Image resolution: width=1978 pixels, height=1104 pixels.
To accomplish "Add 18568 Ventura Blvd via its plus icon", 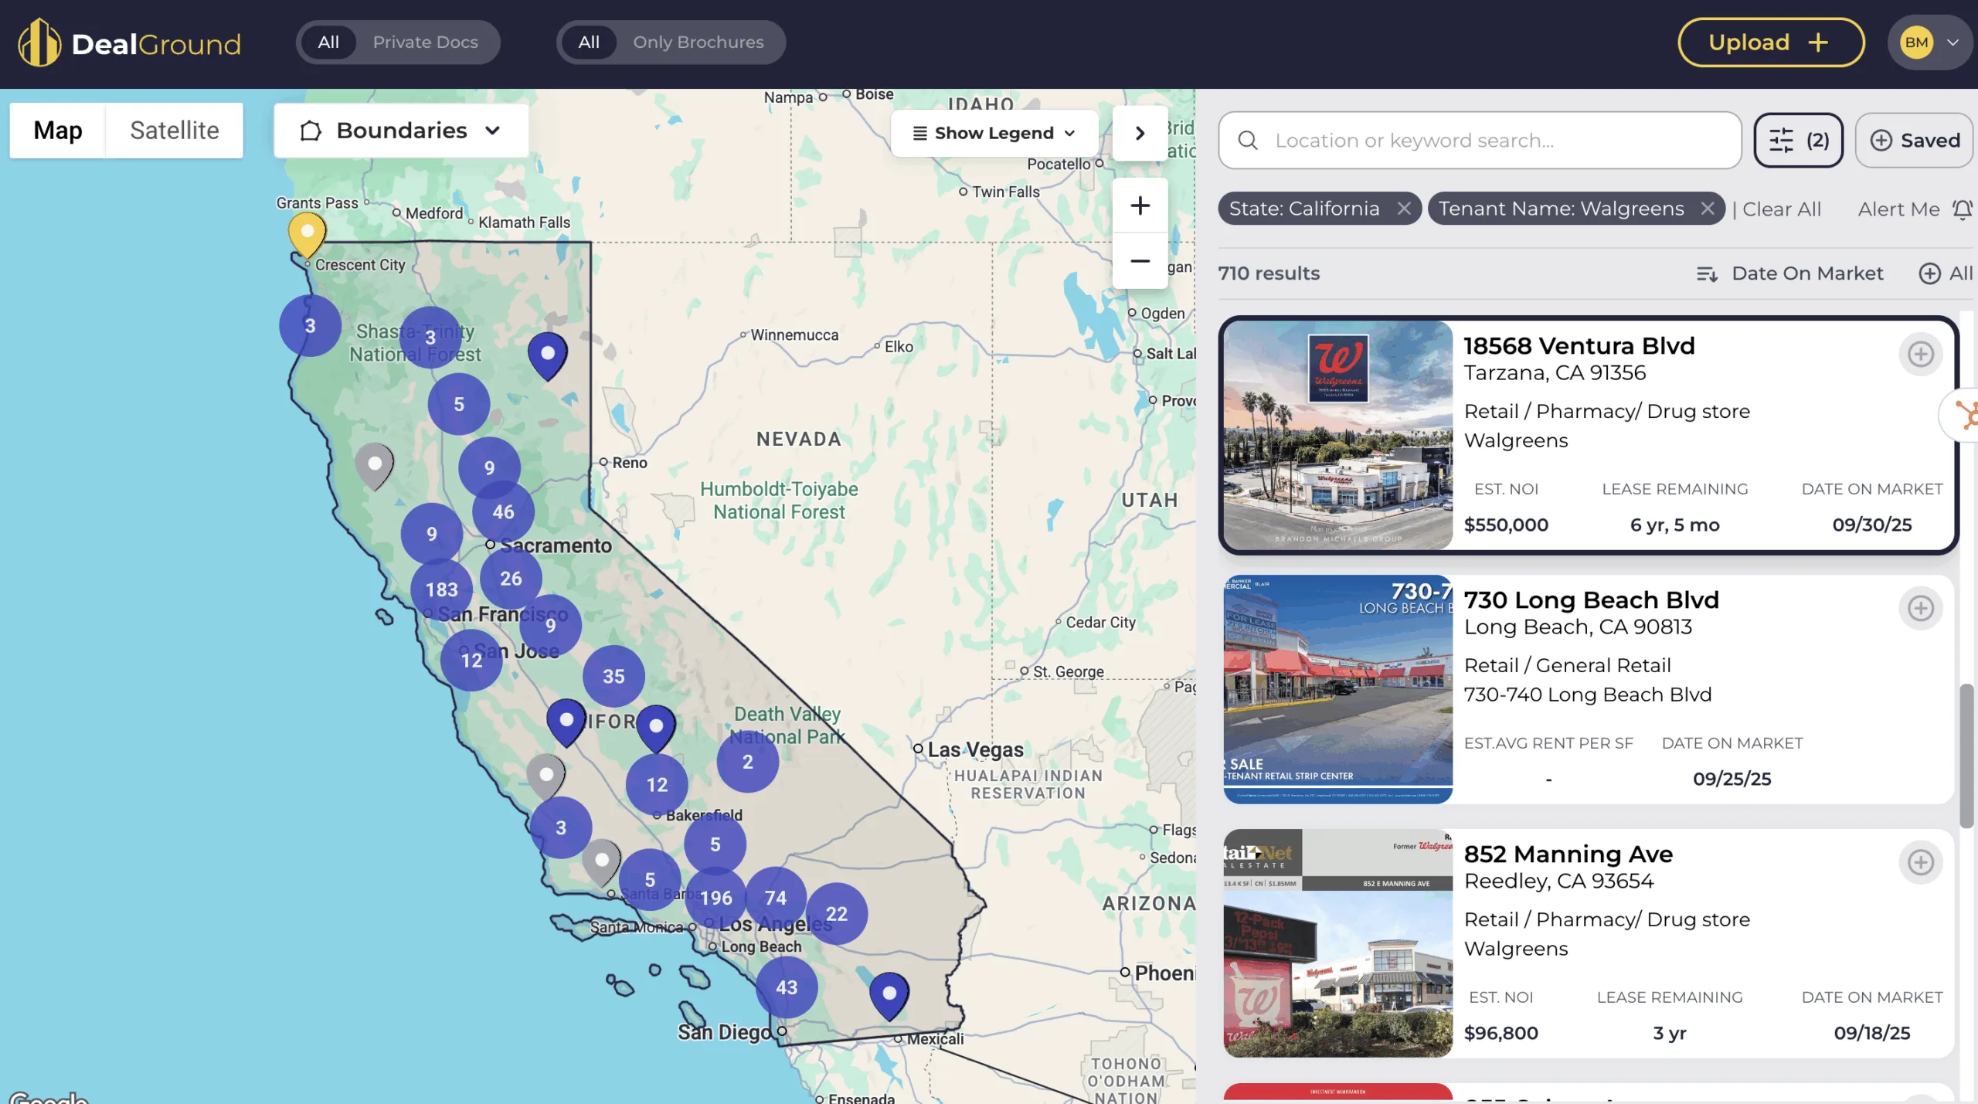I will point(1921,354).
